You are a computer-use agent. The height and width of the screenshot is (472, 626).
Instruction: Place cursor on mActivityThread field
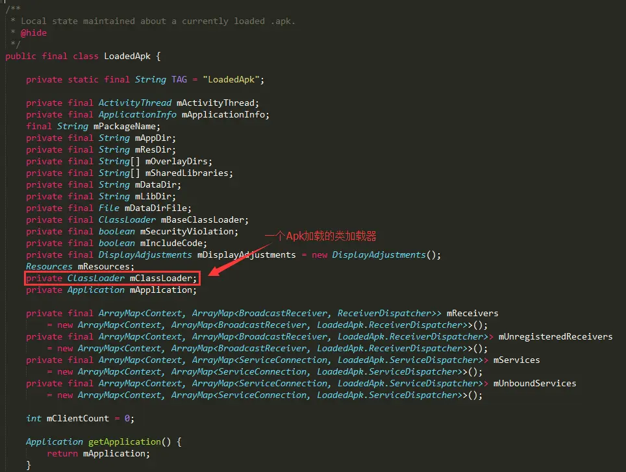point(215,103)
